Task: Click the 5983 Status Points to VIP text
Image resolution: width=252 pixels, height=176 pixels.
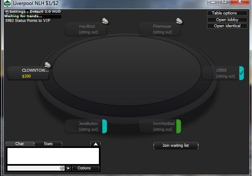Action: coord(28,21)
